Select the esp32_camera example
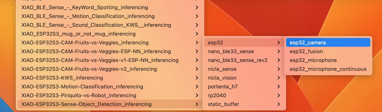Image resolution: width=382 pixels, height=112 pixels. coord(328,43)
